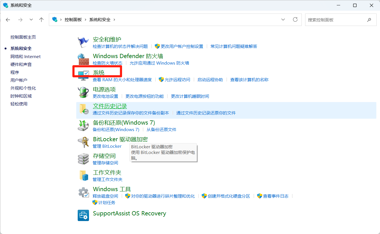380x234 pixels.
Task: Select 硬件和声音 in the sidebar
Action: pyautogui.click(x=21, y=65)
